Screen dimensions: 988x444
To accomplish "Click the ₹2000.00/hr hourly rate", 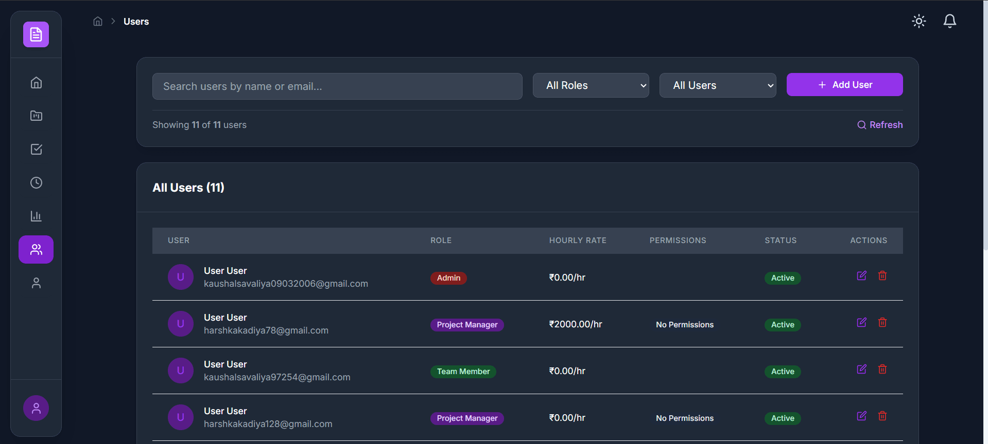I will (x=576, y=324).
